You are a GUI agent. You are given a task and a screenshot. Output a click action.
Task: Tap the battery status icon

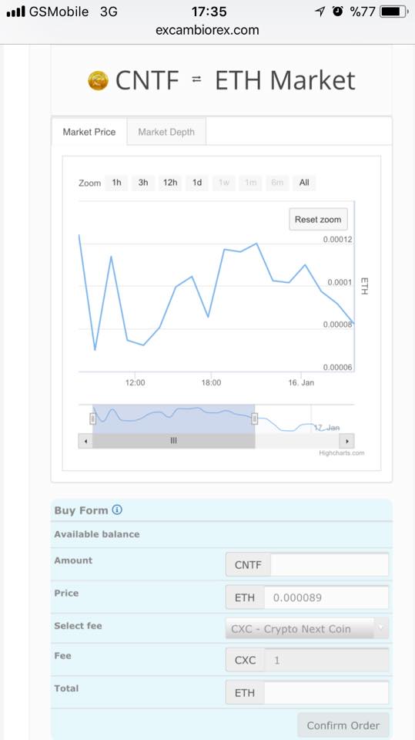coord(394,12)
